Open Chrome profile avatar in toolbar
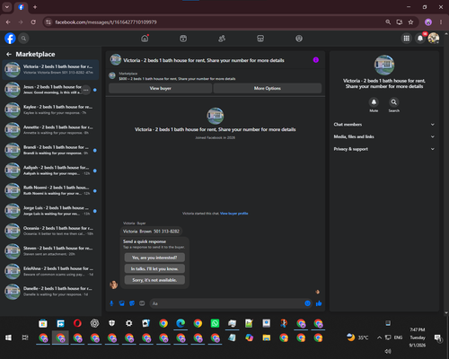The width and height of the screenshot is (449, 359). (x=428, y=22)
